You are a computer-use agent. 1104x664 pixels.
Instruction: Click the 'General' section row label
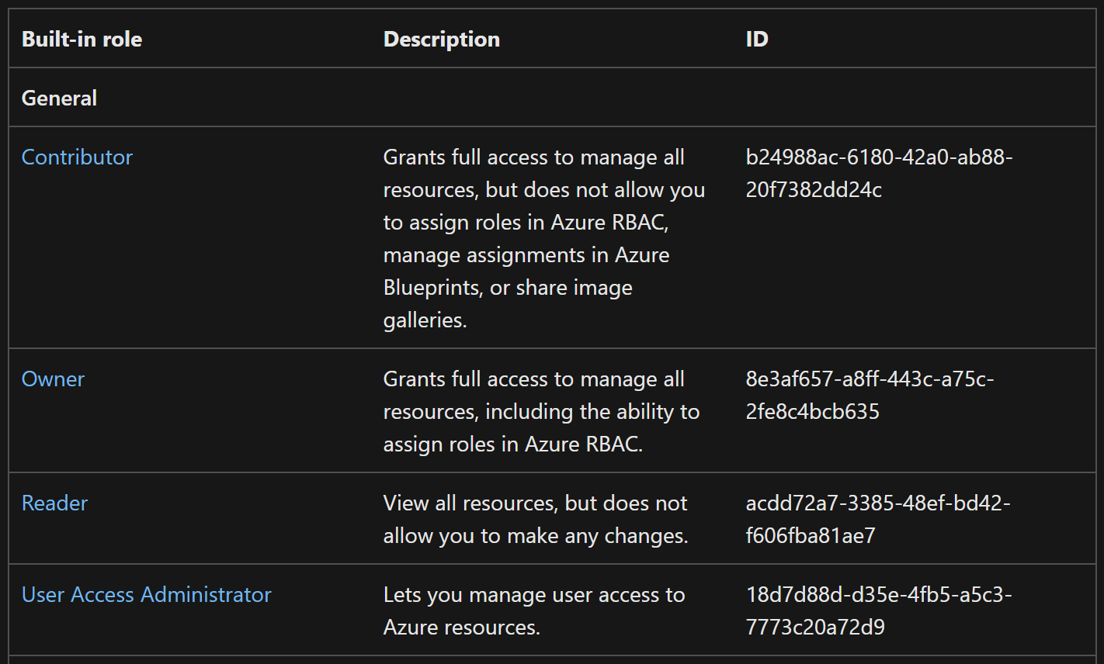click(x=59, y=99)
